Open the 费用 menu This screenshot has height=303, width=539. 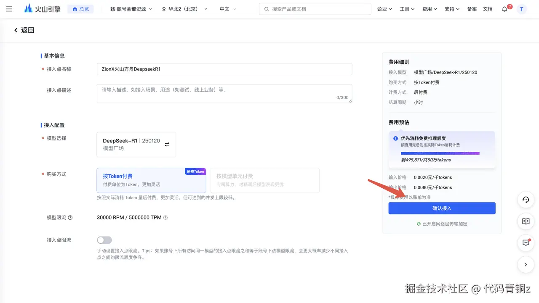coord(430,9)
